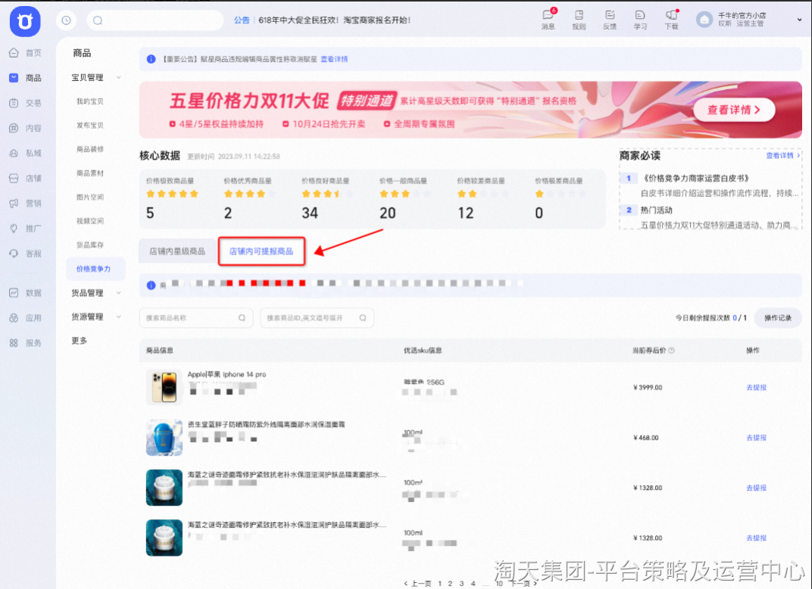Click search icon in product ID field
This screenshot has height=589, width=812.
pyautogui.click(x=363, y=318)
